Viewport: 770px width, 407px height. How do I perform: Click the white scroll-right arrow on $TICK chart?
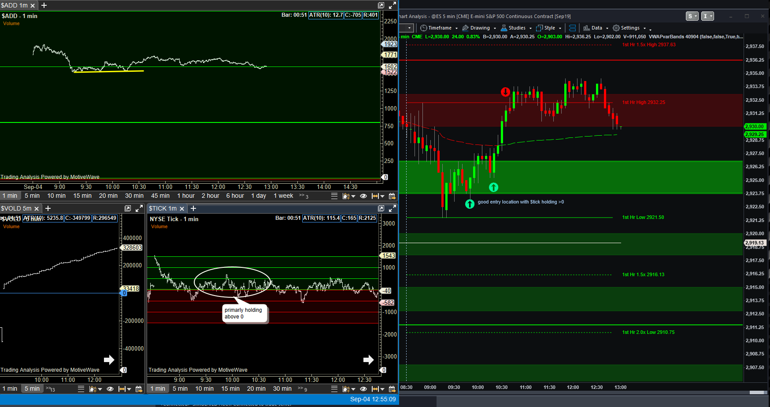[368, 360]
